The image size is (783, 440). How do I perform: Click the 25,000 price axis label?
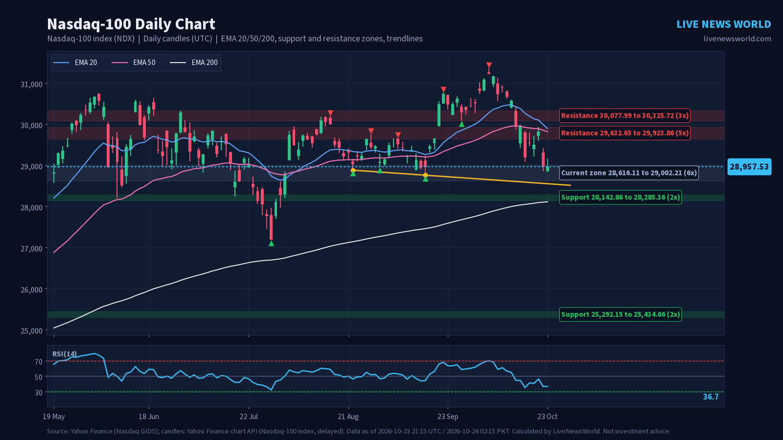coord(31,331)
